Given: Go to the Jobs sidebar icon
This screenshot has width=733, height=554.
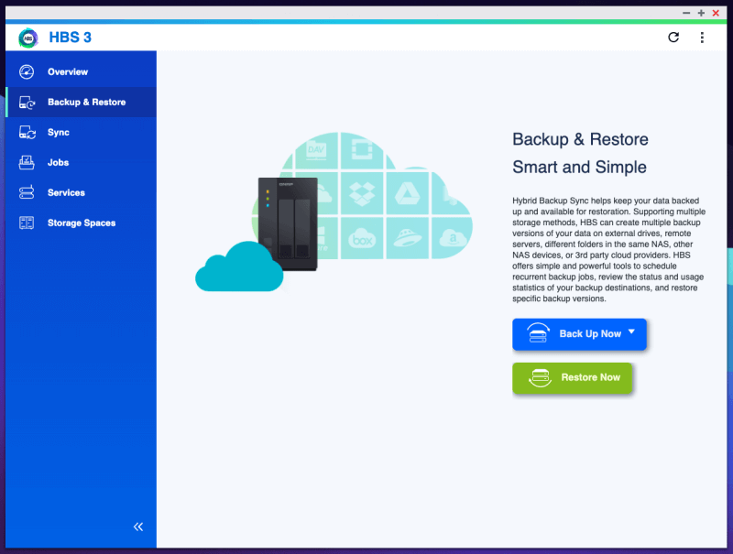Looking at the screenshot, I should (27, 163).
